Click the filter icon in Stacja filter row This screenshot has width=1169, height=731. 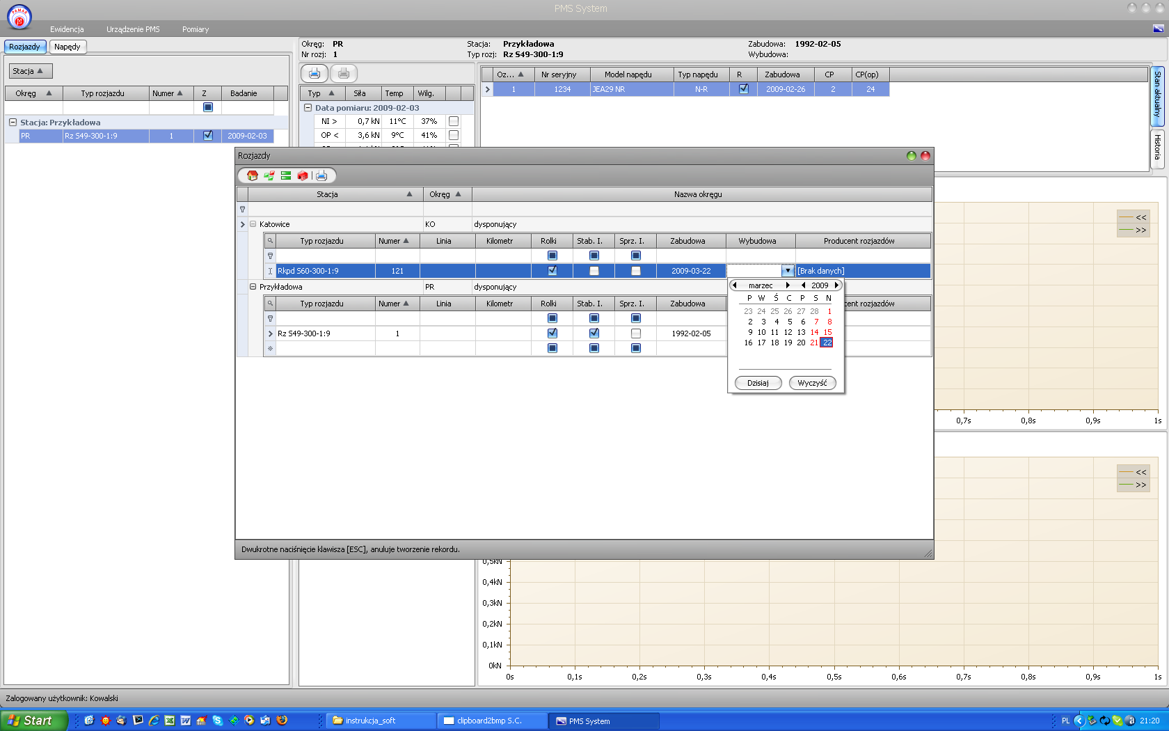(x=242, y=209)
